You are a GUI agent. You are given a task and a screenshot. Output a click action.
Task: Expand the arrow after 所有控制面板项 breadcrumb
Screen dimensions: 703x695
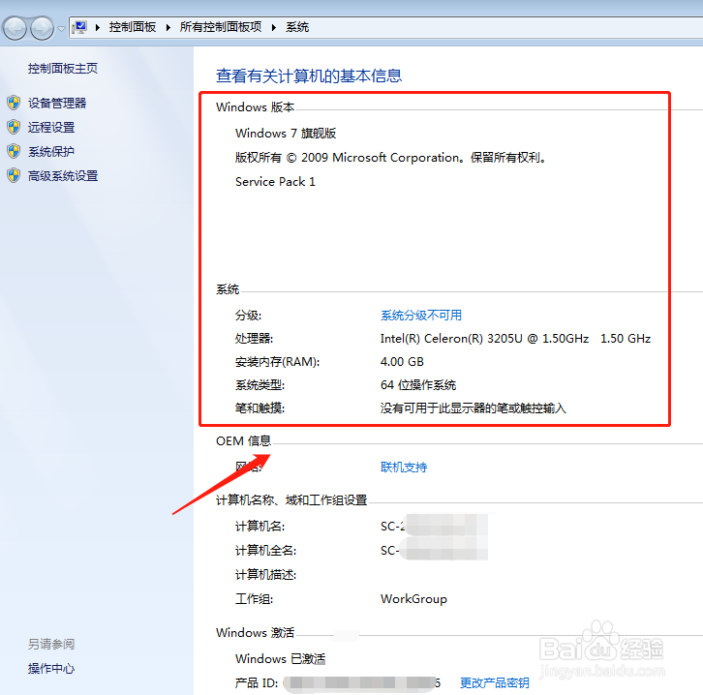pos(273,27)
